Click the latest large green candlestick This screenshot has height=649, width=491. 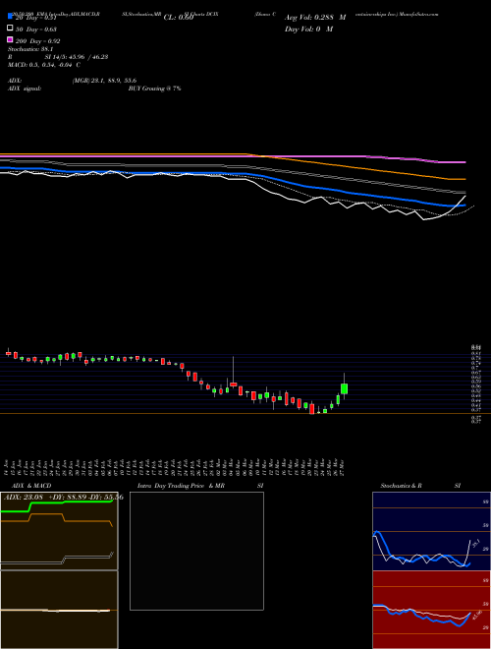[x=344, y=388]
